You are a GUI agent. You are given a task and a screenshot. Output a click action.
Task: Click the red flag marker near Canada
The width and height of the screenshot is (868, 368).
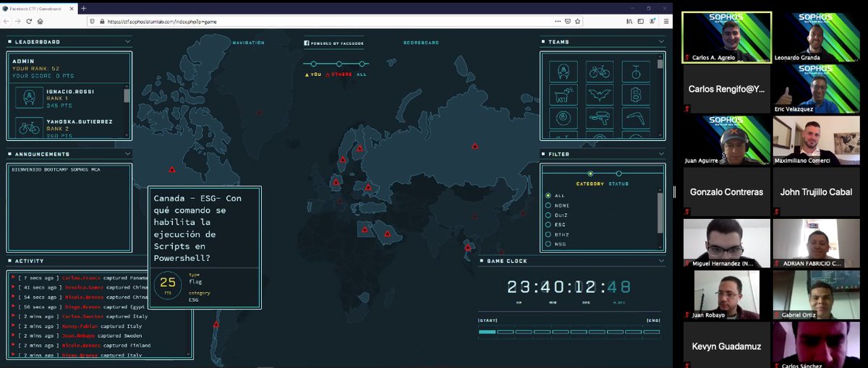click(x=172, y=169)
